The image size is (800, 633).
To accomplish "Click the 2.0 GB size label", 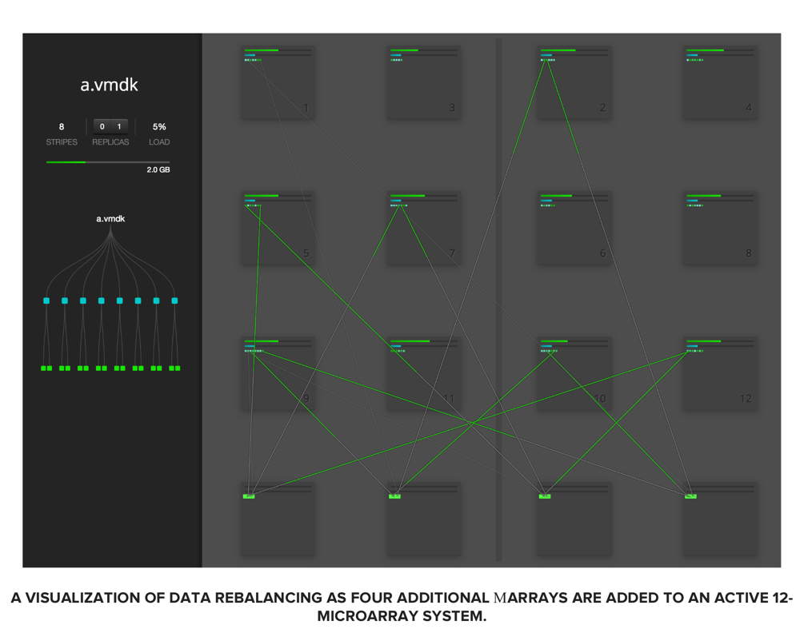I will pos(158,169).
